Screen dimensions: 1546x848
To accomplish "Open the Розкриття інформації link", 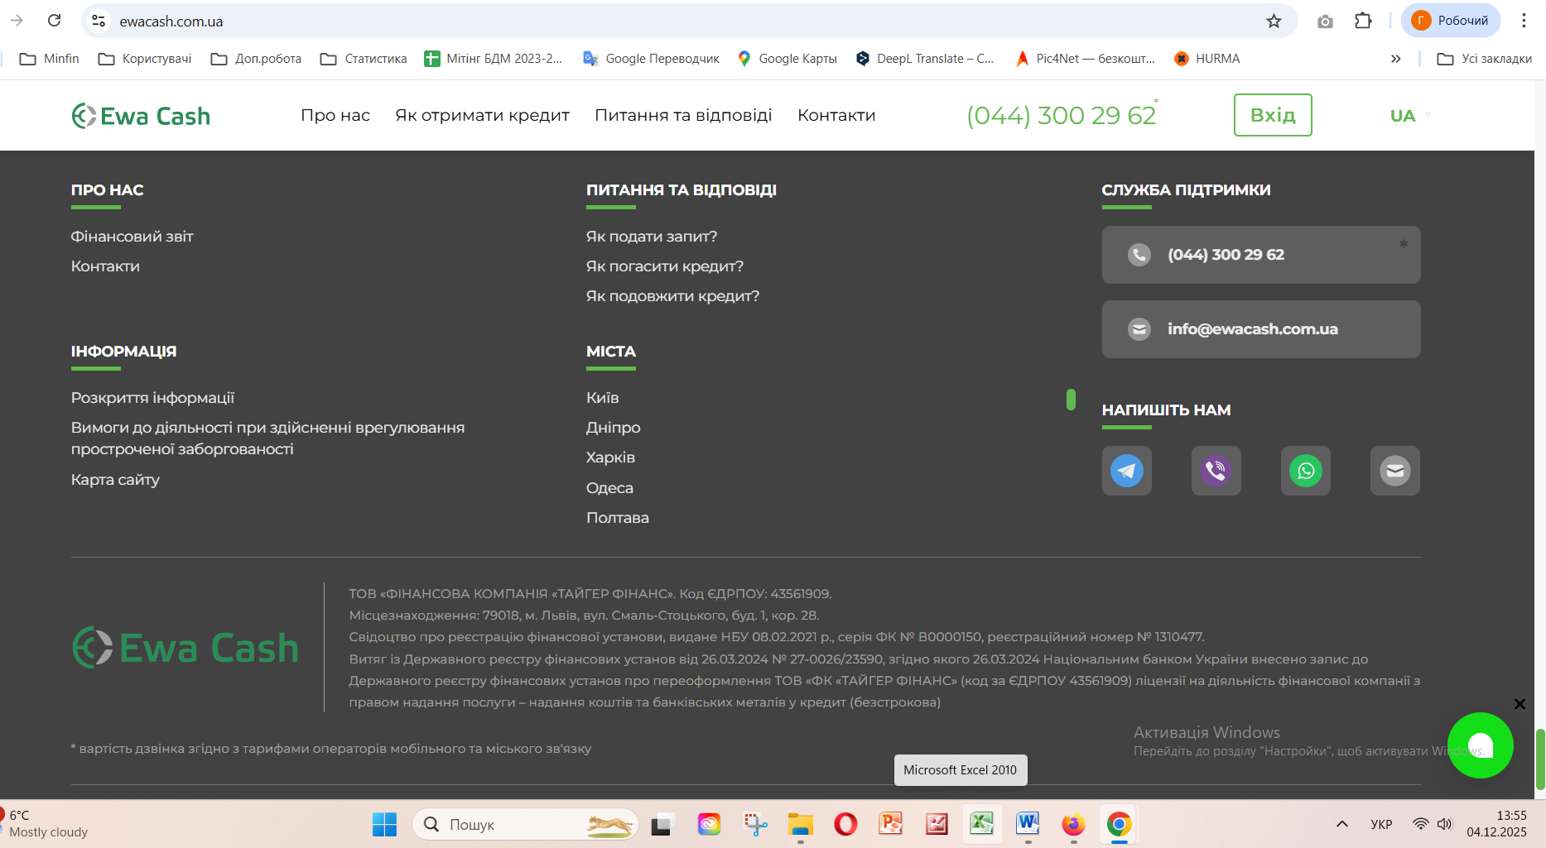I will point(153,398).
